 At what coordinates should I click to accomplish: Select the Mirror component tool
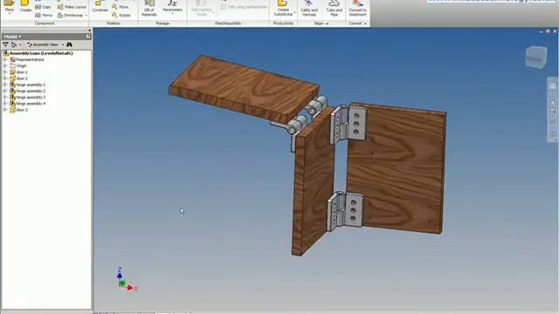pos(44,16)
